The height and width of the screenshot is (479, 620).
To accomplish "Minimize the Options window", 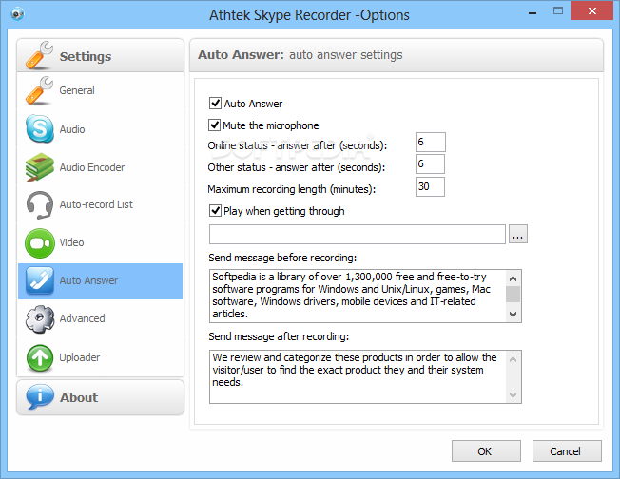I will click(533, 11).
